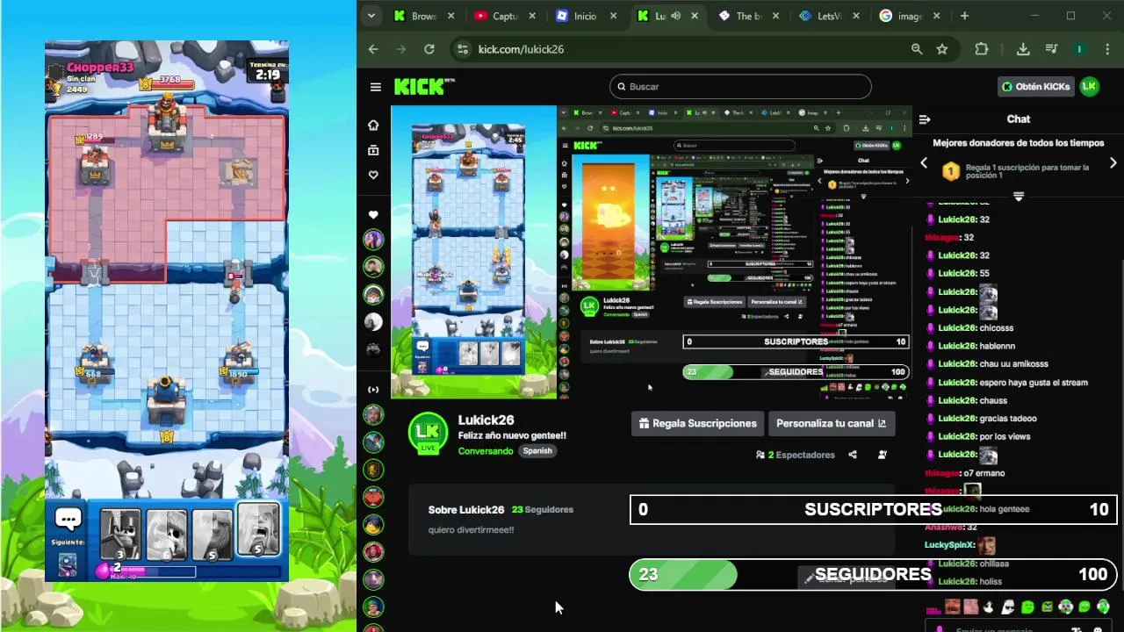Close the Inicio tab
The image size is (1124, 632).
click(613, 16)
